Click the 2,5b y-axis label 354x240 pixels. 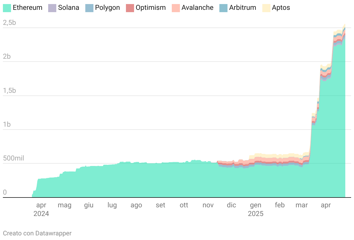coord(9,23)
